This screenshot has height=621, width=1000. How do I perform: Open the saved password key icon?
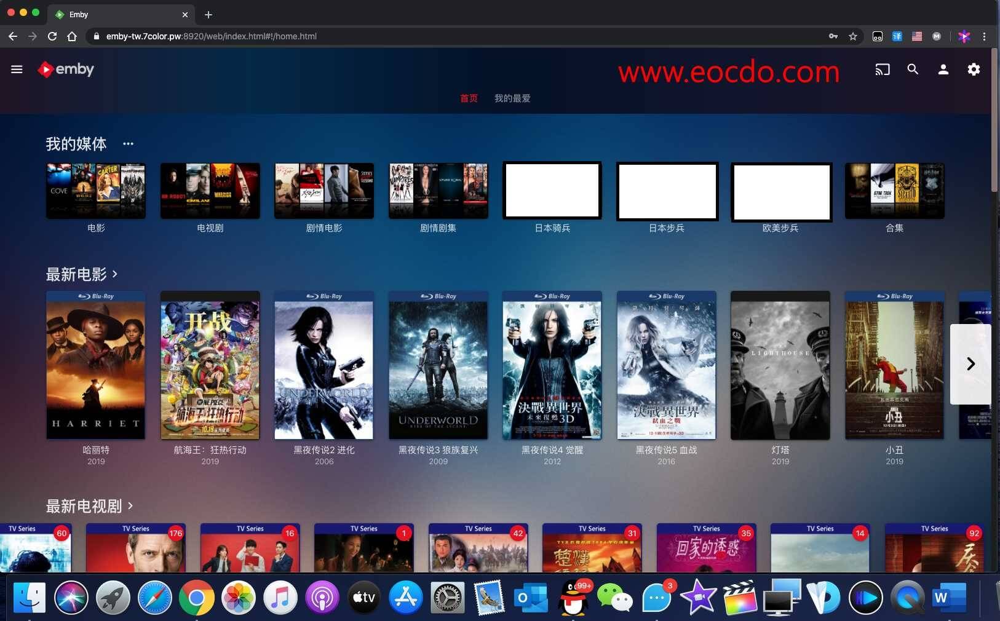click(x=833, y=36)
